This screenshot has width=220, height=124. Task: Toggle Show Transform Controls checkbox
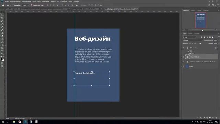pyautogui.click(x=32, y=6)
